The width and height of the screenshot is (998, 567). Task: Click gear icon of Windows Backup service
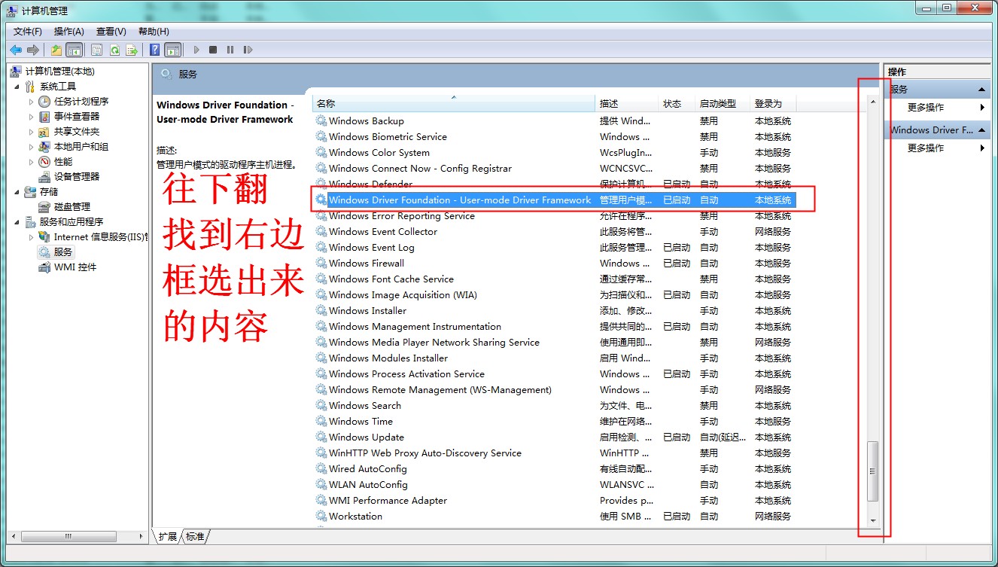tap(321, 120)
